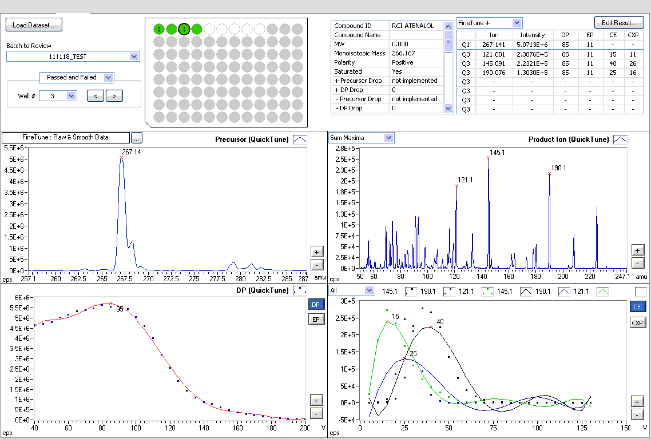Click the Product Ion (QuickTune) legend icon
Viewport: 651px width, 439px height.
(620, 139)
